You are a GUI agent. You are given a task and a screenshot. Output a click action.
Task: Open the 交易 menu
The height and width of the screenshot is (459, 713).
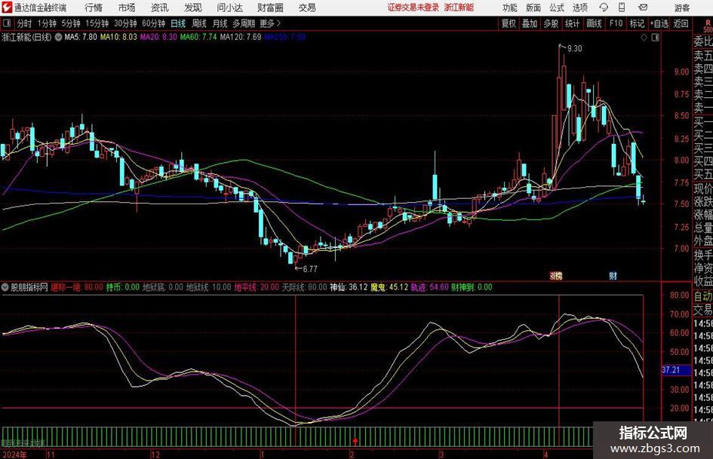pos(307,8)
